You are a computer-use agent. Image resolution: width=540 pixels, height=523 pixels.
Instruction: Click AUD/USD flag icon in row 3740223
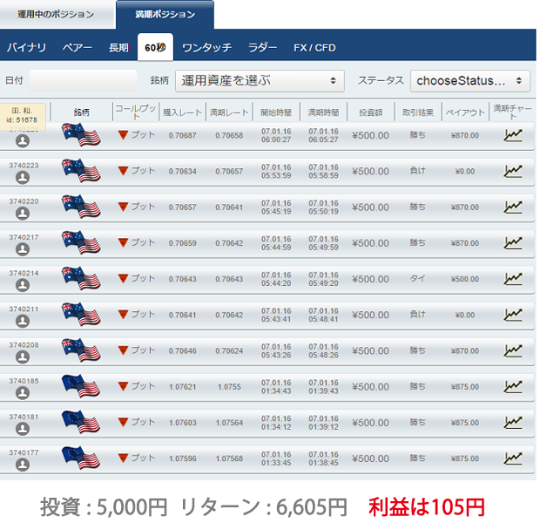click(81, 170)
